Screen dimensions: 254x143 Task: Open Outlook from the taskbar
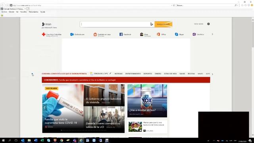(x=23, y=140)
